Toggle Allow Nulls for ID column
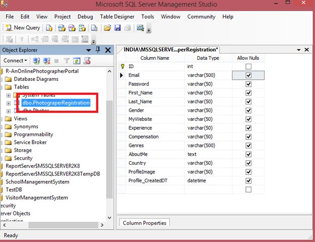This screenshot has height=242, width=315. click(248, 67)
